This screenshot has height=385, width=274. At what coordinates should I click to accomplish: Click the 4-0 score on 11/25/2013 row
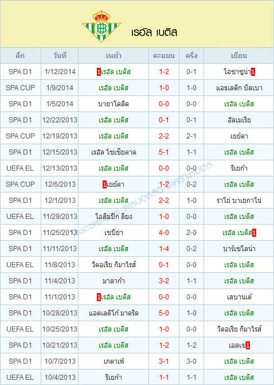[164, 233]
